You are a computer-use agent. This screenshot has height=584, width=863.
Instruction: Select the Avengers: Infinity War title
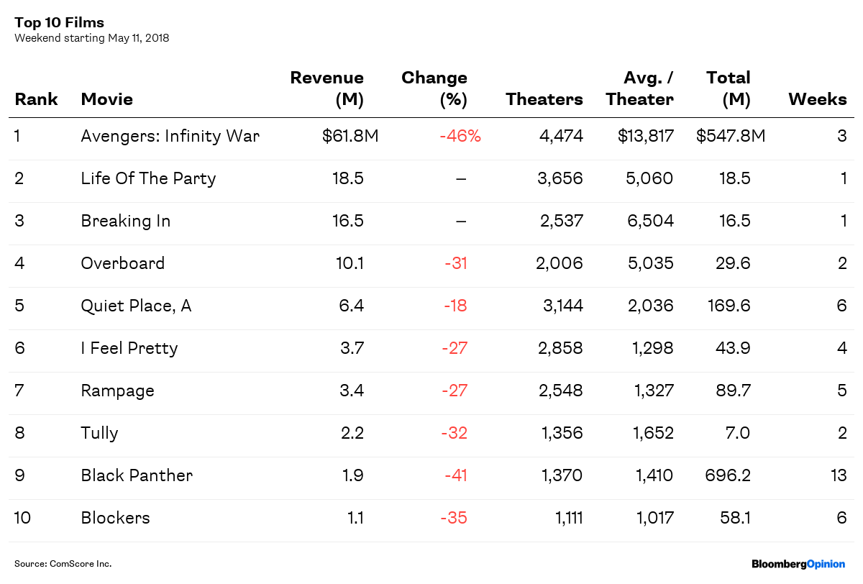click(170, 136)
